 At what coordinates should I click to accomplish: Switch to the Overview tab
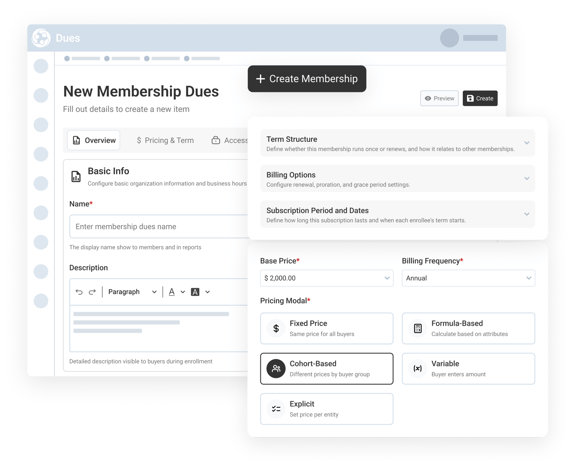[94, 140]
